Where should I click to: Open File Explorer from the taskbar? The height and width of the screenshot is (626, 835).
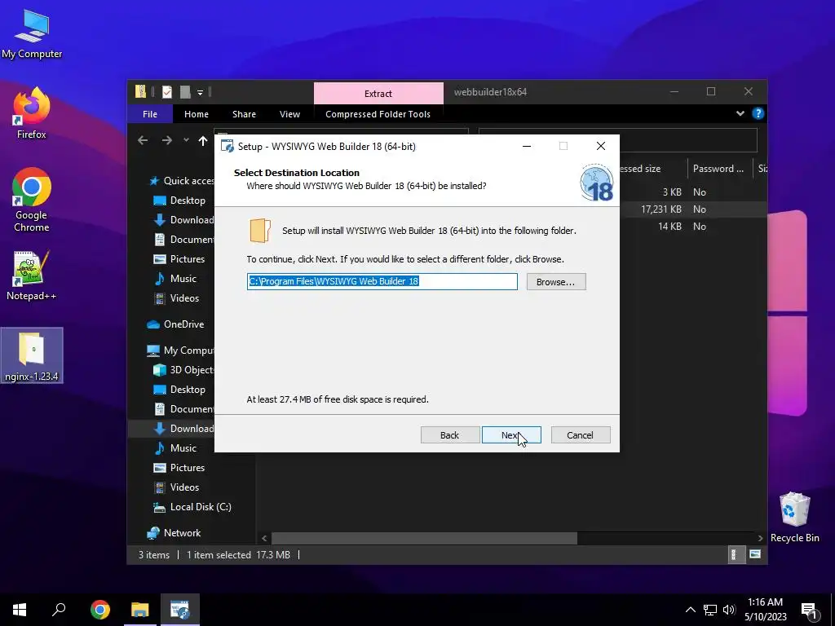pos(140,610)
